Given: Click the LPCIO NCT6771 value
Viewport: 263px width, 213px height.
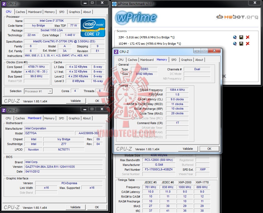Looking at the screenshot, I should (x=64, y=149).
